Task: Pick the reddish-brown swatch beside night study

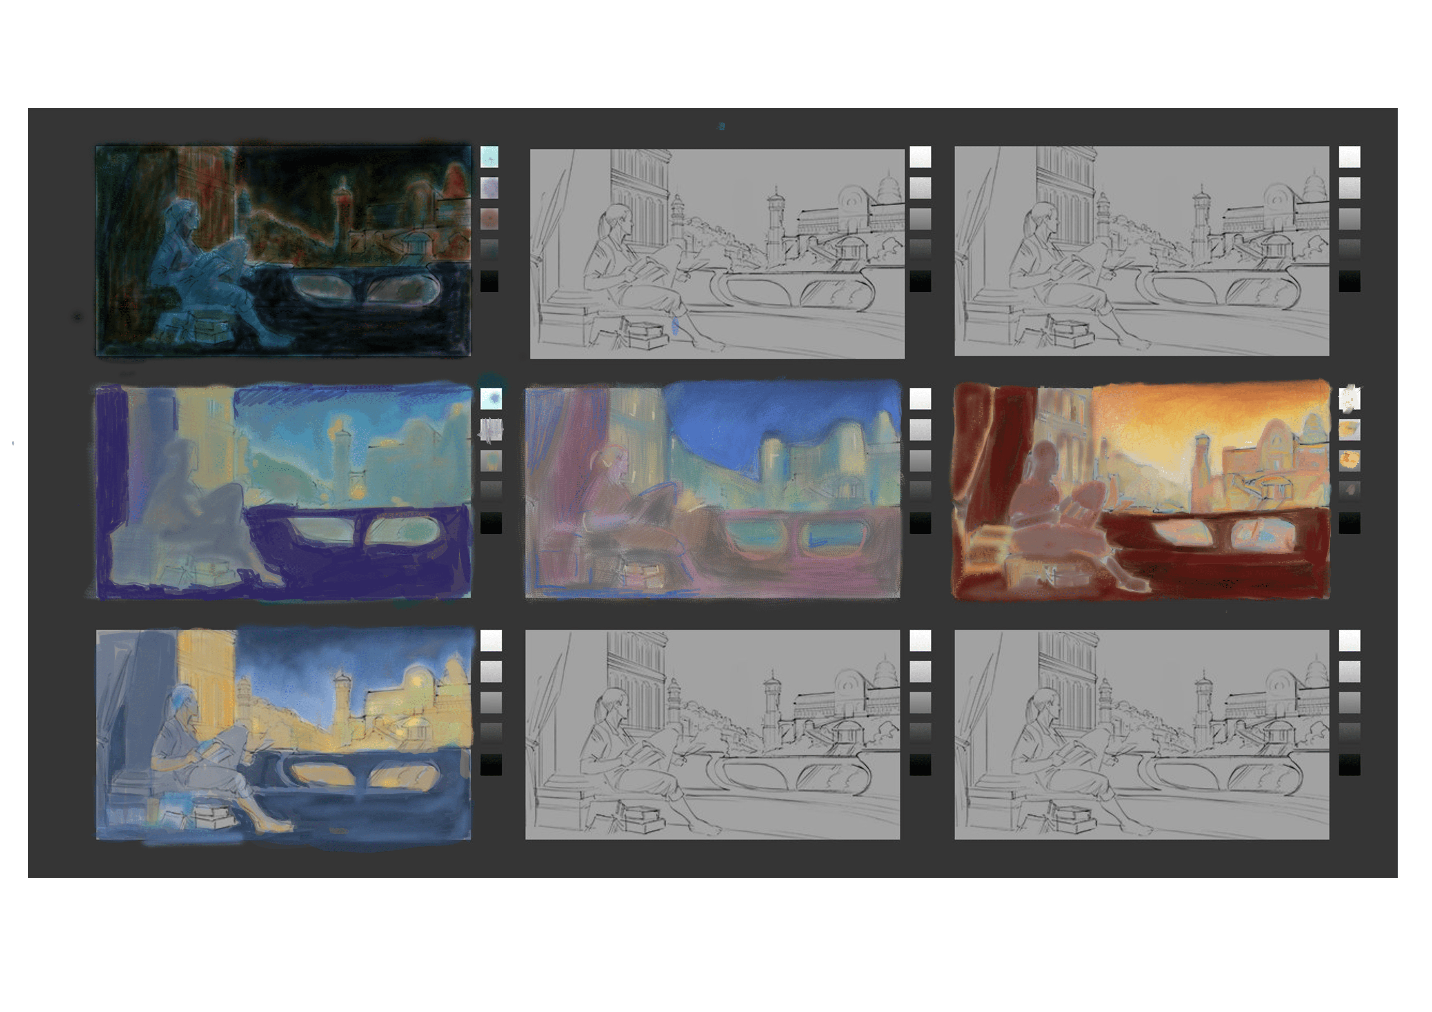Action: (x=489, y=218)
